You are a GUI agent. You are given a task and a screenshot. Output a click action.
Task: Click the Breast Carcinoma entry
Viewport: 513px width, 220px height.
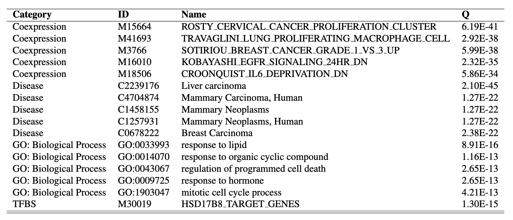point(217,133)
